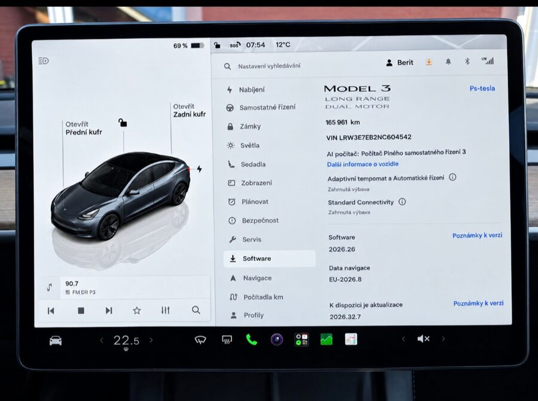Open the Počítadla km trips menu

[x=256, y=297]
